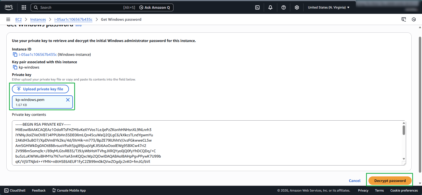Viewport: 422px width, 195px height.
Task: Go to EC2 breadcrumb
Action: click(x=19, y=19)
